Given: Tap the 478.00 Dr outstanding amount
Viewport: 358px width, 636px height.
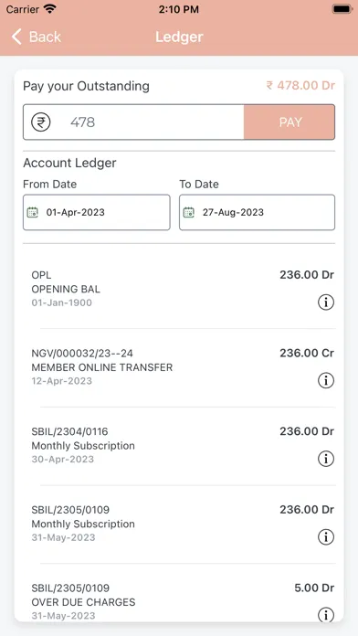Looking at the screenshot, I should 300,86.
